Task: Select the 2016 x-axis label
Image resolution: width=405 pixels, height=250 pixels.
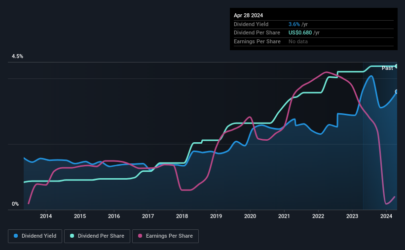Action: tap(114, 216)
